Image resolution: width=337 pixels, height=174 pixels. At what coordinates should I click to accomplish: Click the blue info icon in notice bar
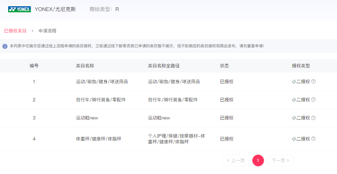coord(5,46)
